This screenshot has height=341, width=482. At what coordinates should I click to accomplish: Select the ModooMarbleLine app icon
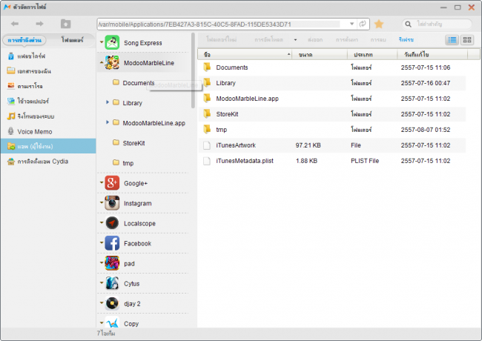[112, 63]
